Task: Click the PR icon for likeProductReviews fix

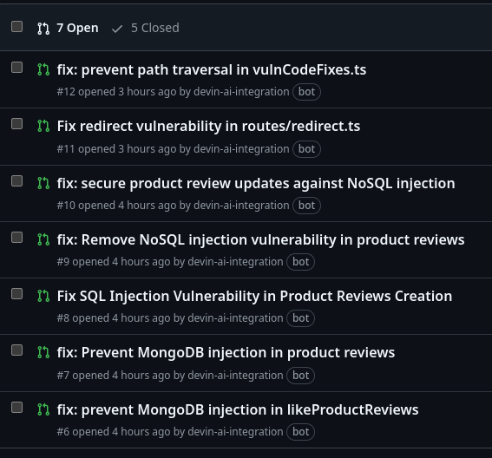Action: [43, 409]
